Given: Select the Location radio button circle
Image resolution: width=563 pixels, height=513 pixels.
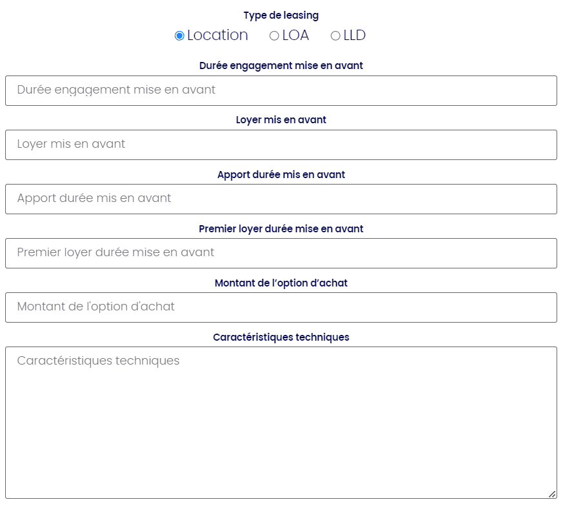Looking at the screenshot, I should (x=179, y=36).
